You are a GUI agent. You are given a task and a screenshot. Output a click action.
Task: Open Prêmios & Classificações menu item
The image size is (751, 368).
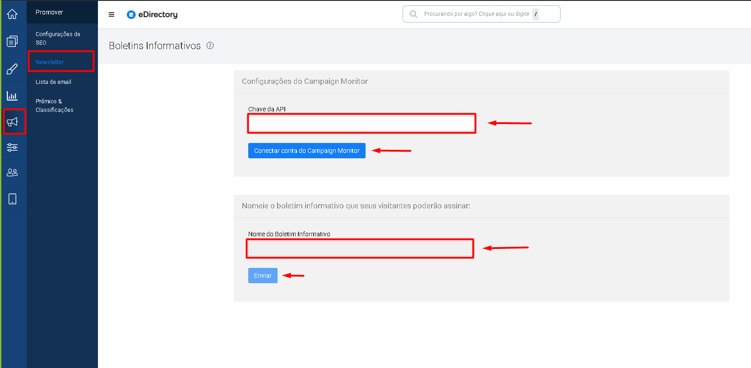[54, 106]
